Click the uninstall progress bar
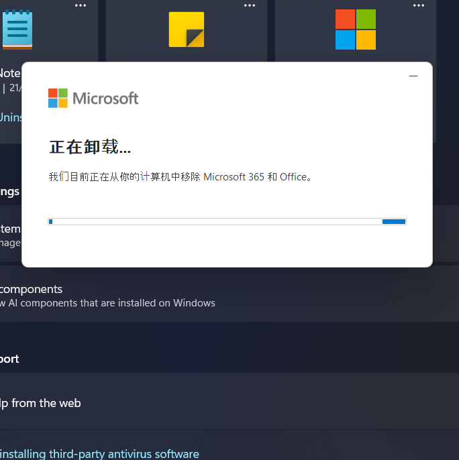The image size is (459, 460). point(227,221)
